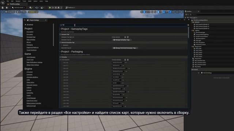Open Description settings under Project

click(30, 32)
